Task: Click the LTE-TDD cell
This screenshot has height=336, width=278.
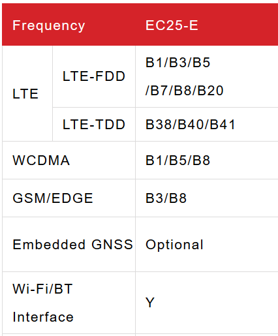Action: tap(94, 125)
